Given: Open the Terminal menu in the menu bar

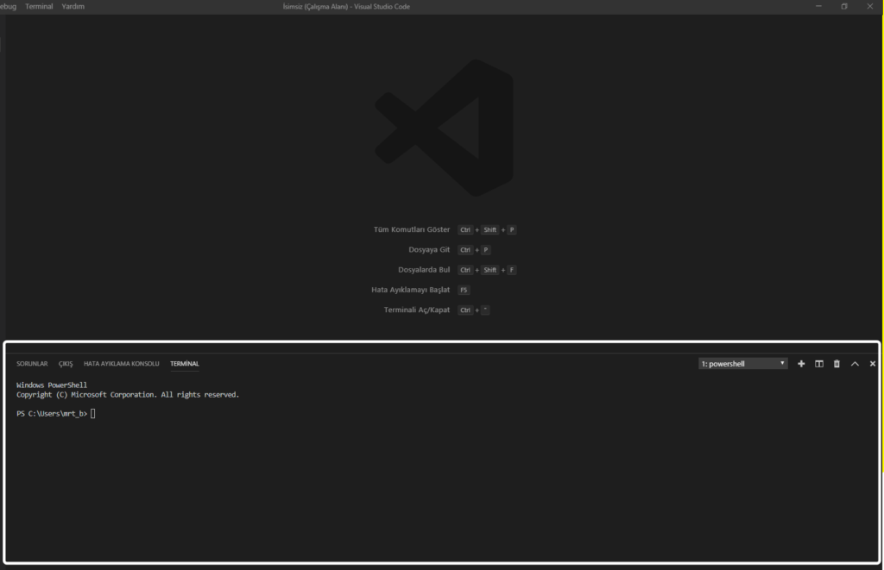Looking at the screenshot, I should 39,6.
